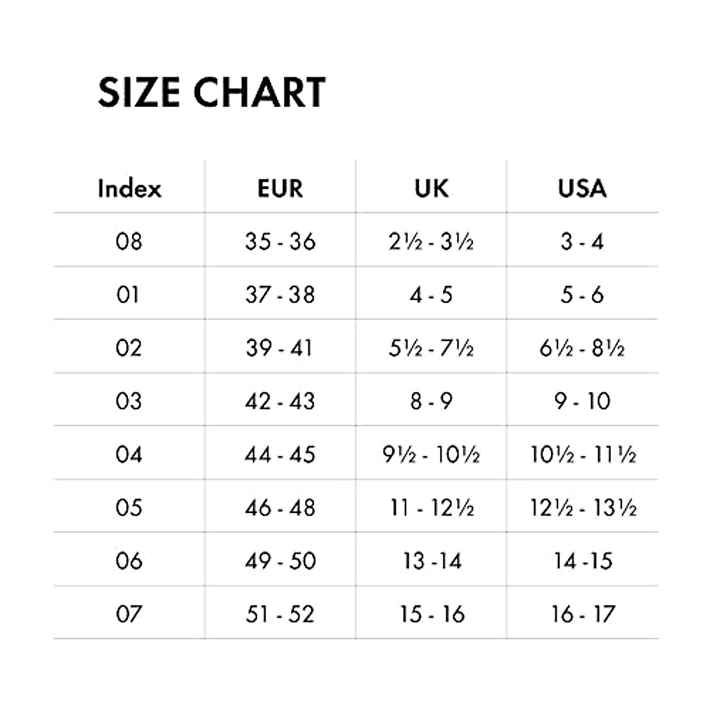Screen dimensions: 710x710
Task: Click the SIZE CHART title
Action: [x=211, y=92]
